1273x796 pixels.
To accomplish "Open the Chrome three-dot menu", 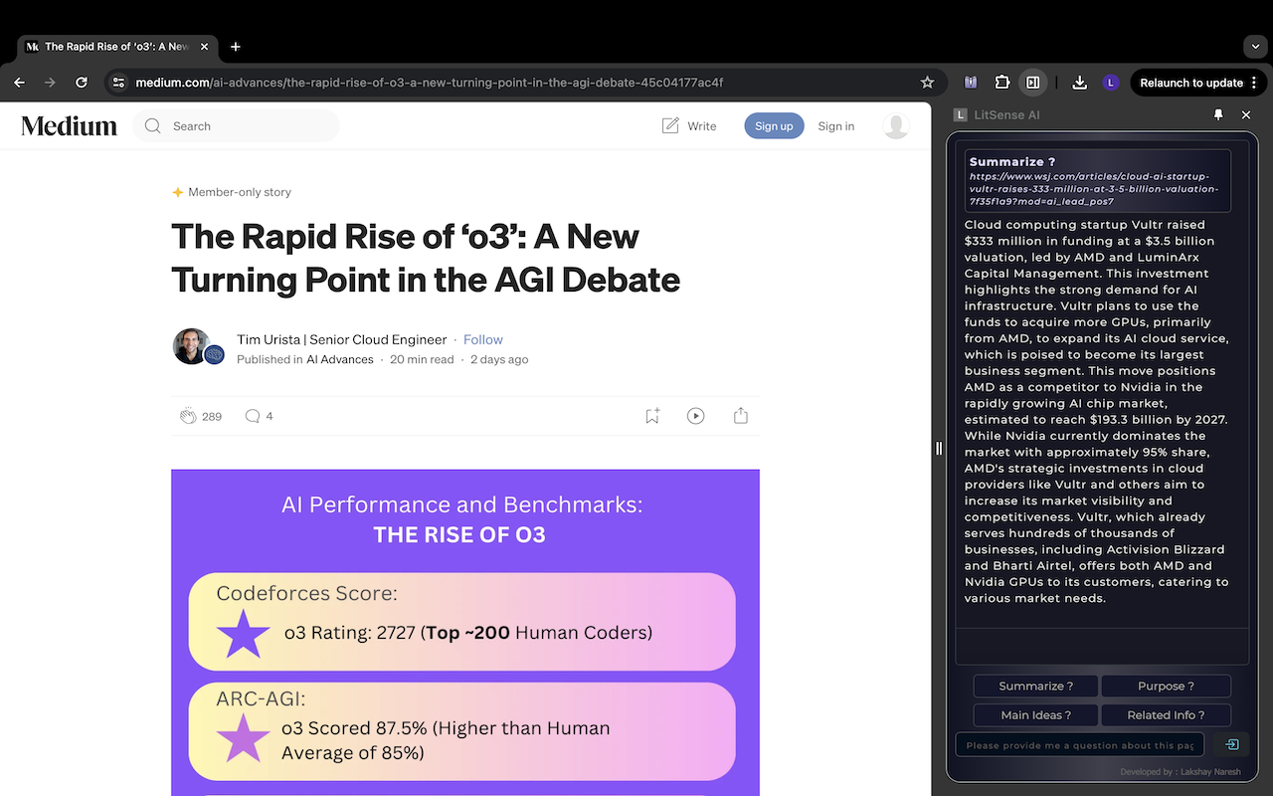I will [x=1254, y=83].
